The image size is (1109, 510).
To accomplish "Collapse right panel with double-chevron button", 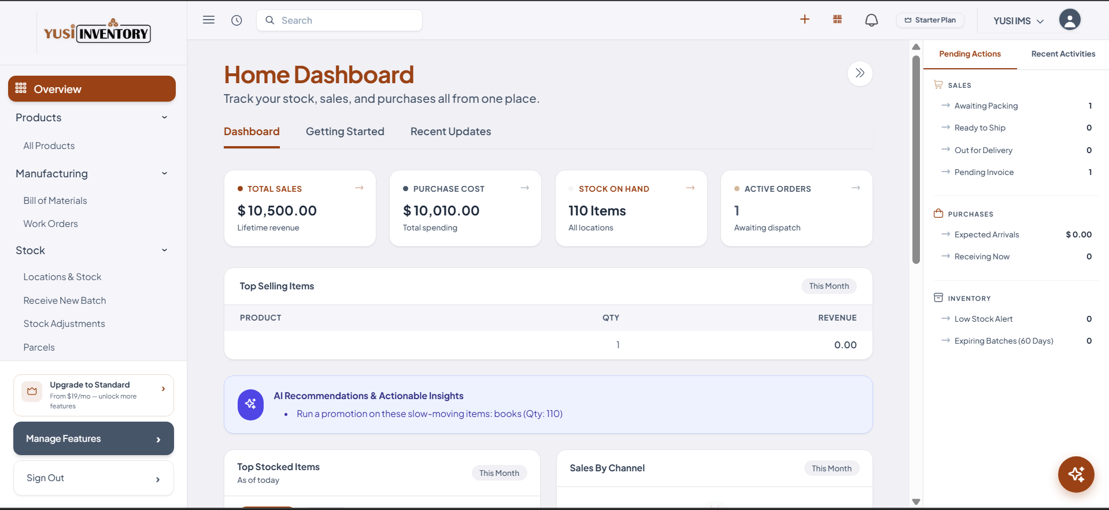I will [x=860, y=73].
